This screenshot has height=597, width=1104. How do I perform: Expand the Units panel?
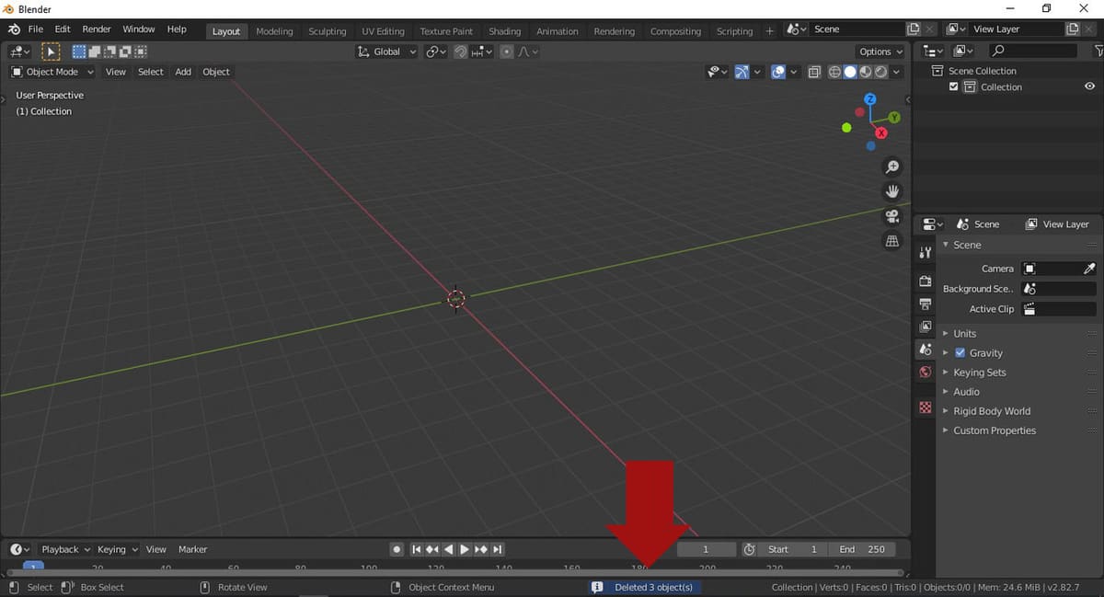964,334
